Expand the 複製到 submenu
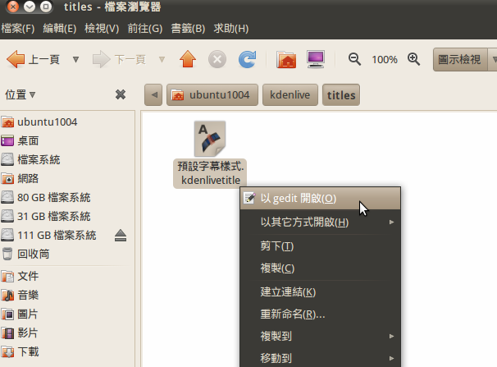The height and width of the screenshot is (367, 497). 320,336
